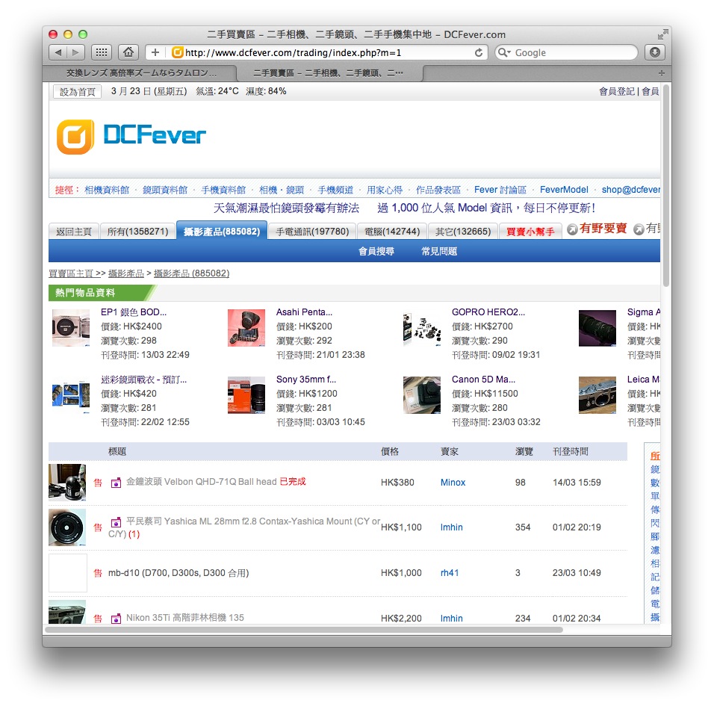Open the Sony 35mm f... hot item link
This screenshot has width=714, height=706.
click(x=306, y=380)
